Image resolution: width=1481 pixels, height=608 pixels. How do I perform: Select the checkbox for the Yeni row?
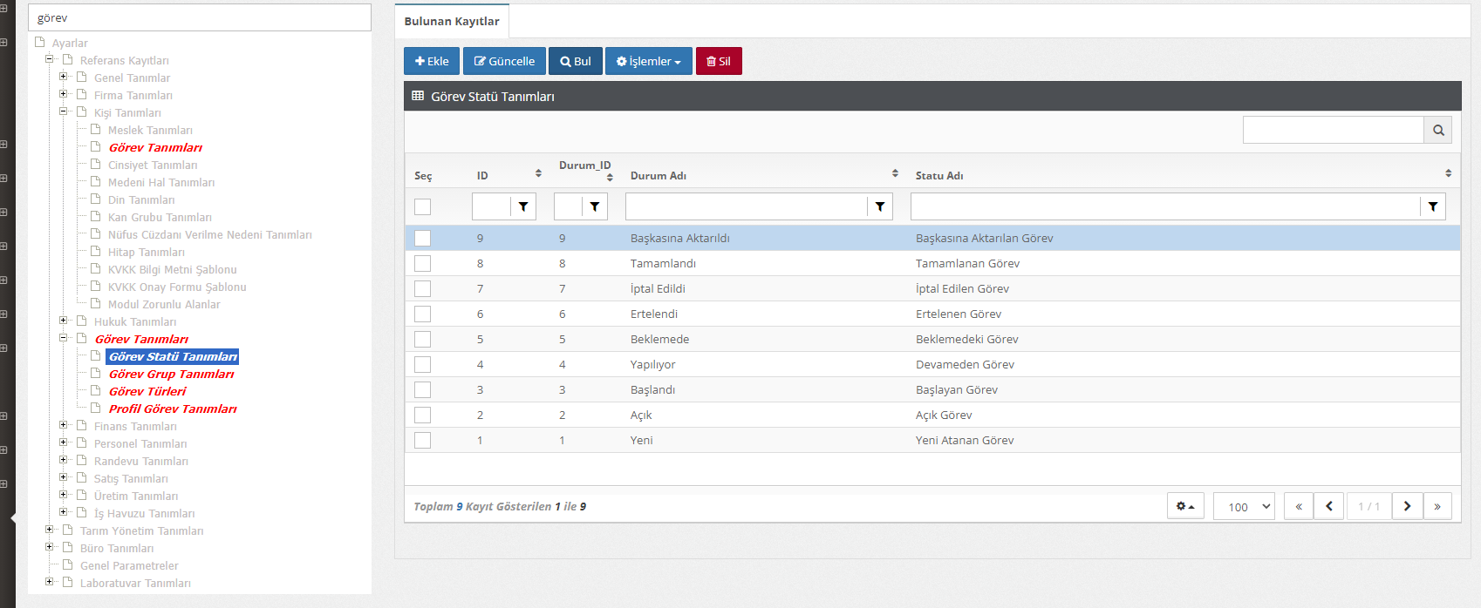[423, 440]
